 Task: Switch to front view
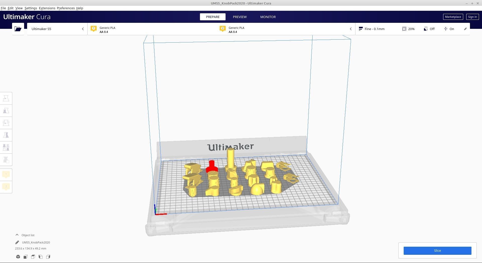(x=26, y=257)
